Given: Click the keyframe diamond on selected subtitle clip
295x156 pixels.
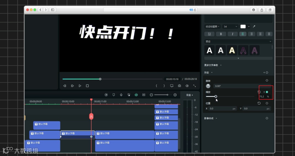Looking at the screenshot, I should (x=91, y=137).
